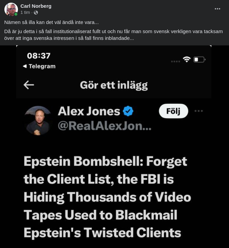Click the 'Gör ett inlägg' header title
This screenshot has height=248, width=229.
114,85
